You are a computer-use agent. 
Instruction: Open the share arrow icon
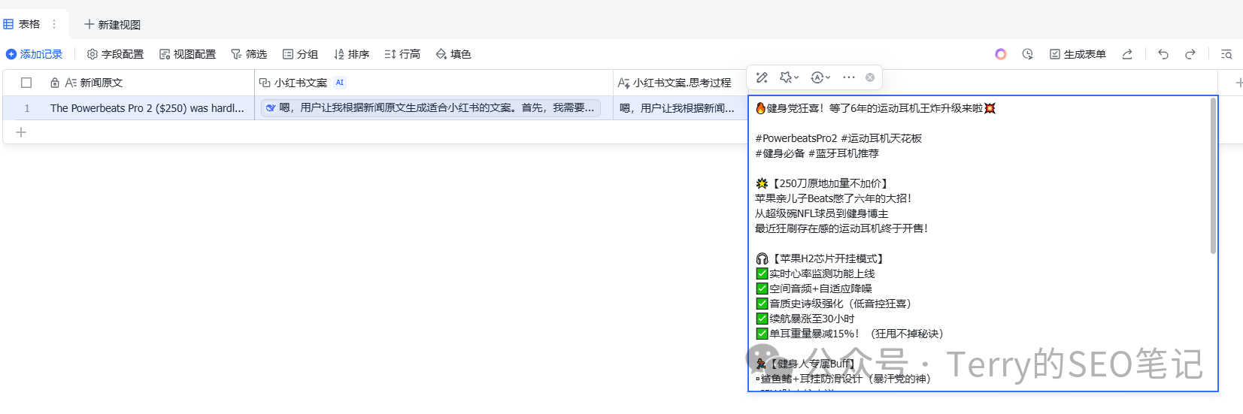pos(1127,54)
